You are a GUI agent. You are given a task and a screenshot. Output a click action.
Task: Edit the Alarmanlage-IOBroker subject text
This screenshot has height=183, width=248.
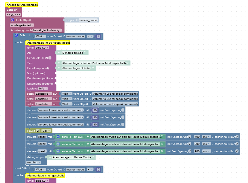[76, 68]
